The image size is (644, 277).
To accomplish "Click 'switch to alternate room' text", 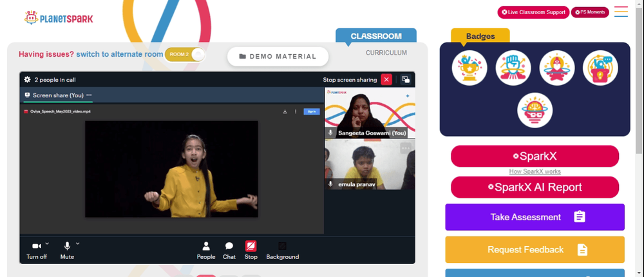I will coord(120,54).
